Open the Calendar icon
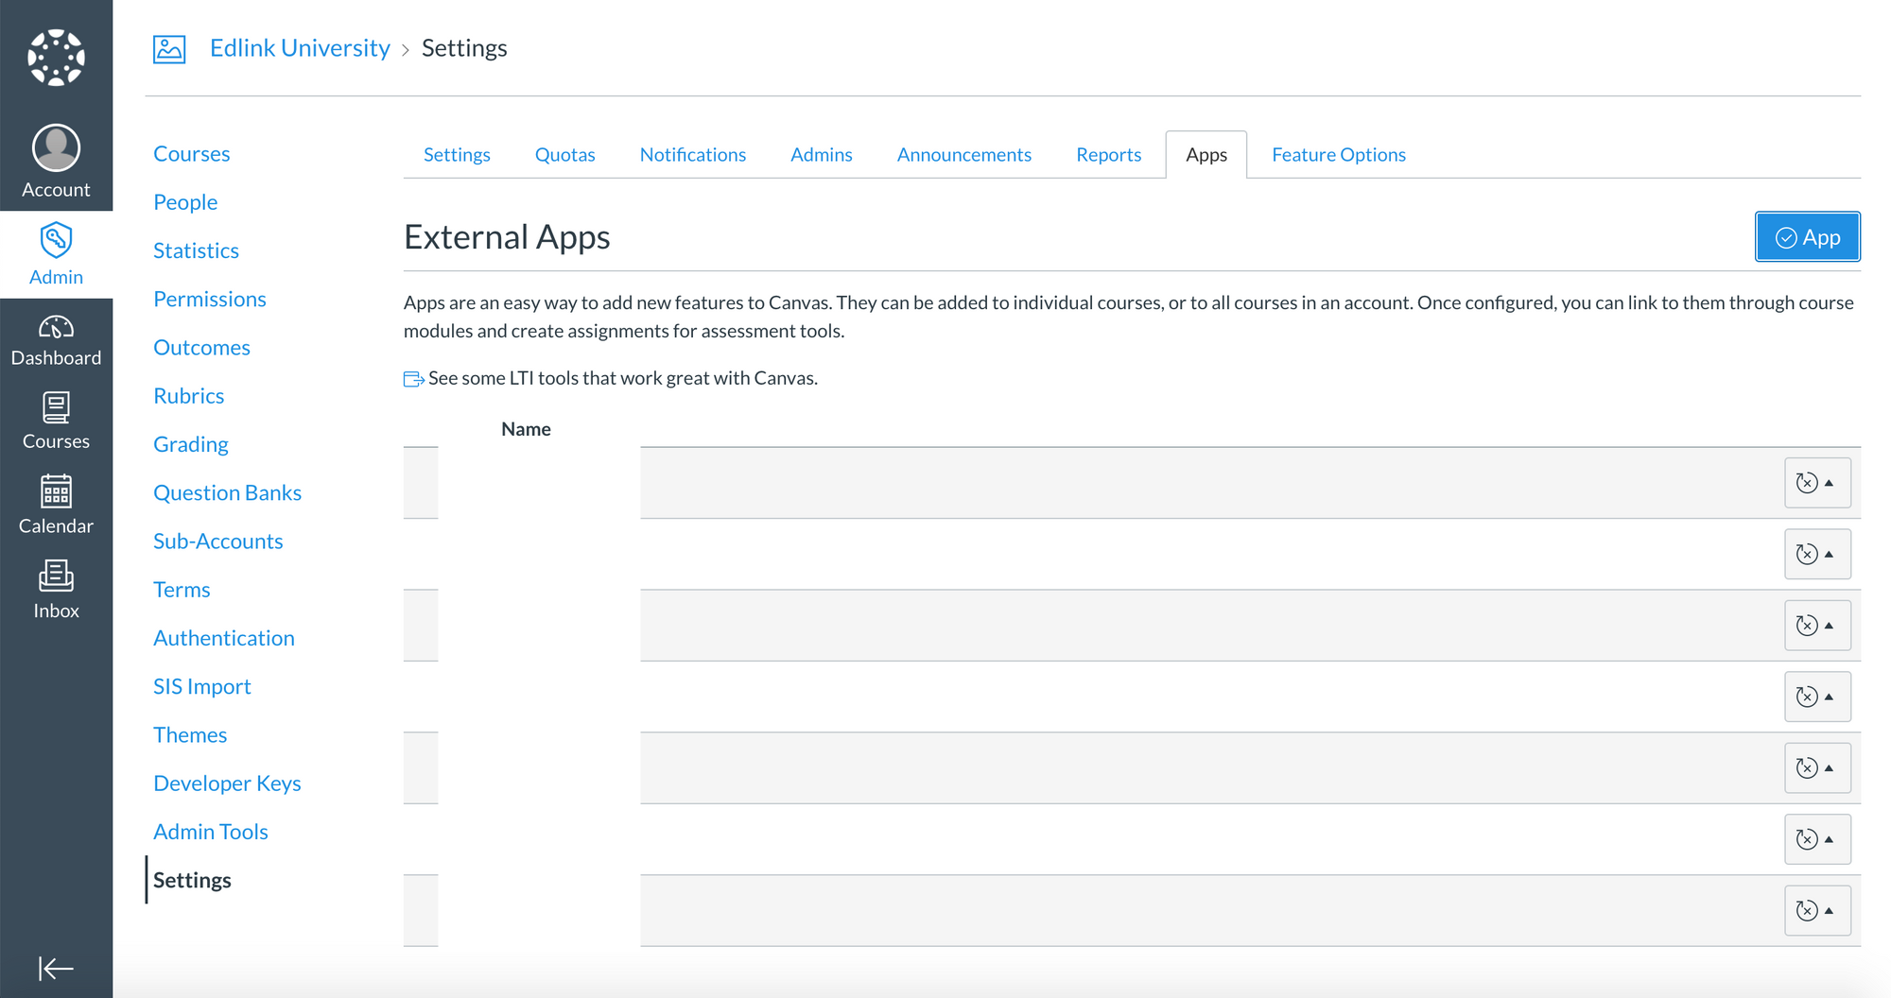This screenshot has width=1891, height=998. click(x=56, y=492)
